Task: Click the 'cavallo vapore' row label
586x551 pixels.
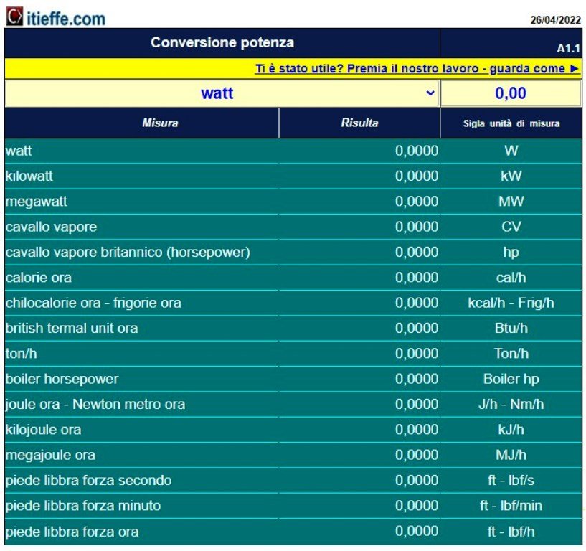Action: pos(51,227)
